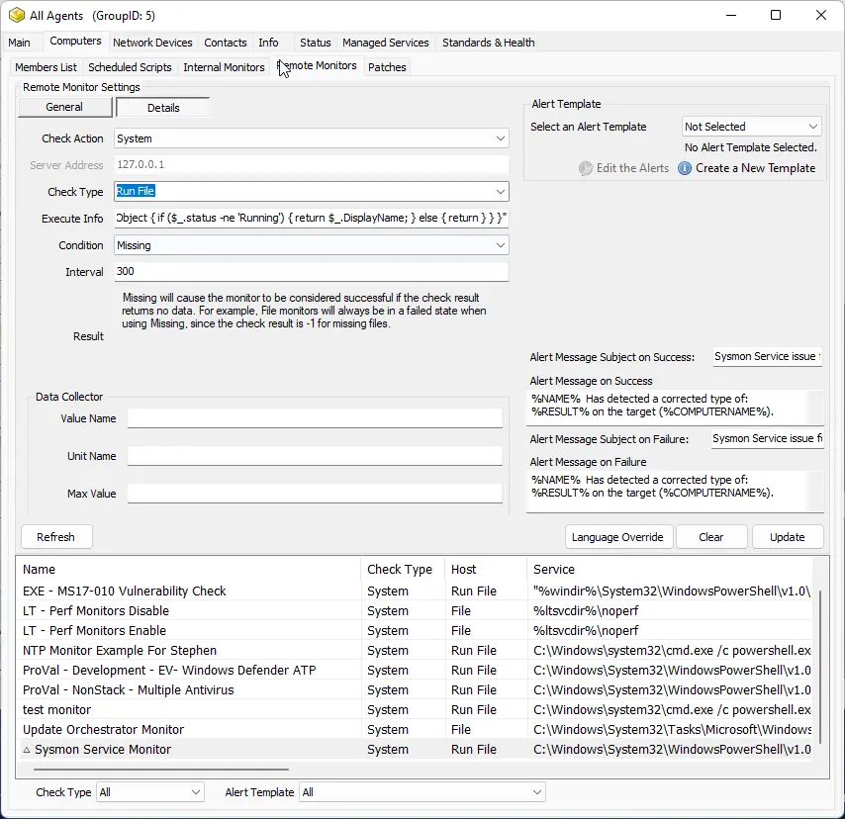Select LT - Perf Monitors Disable row
Screen dimensions: 845x819
pos(416,611)
